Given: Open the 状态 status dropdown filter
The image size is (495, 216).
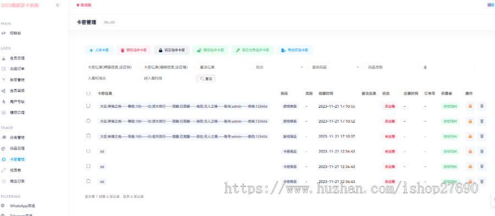Looking at the screenshot, I should 279,67.
